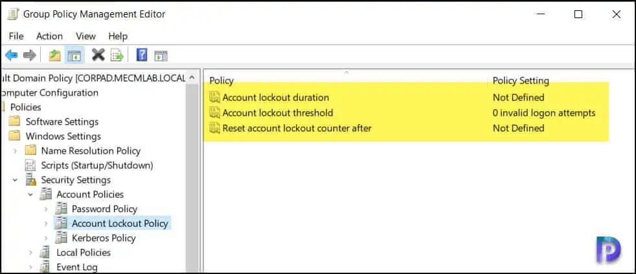Image resolution: width=636 pixels, height=274 pixels.
Task: Expand the Password Policy node
Action: coord(46,209)
